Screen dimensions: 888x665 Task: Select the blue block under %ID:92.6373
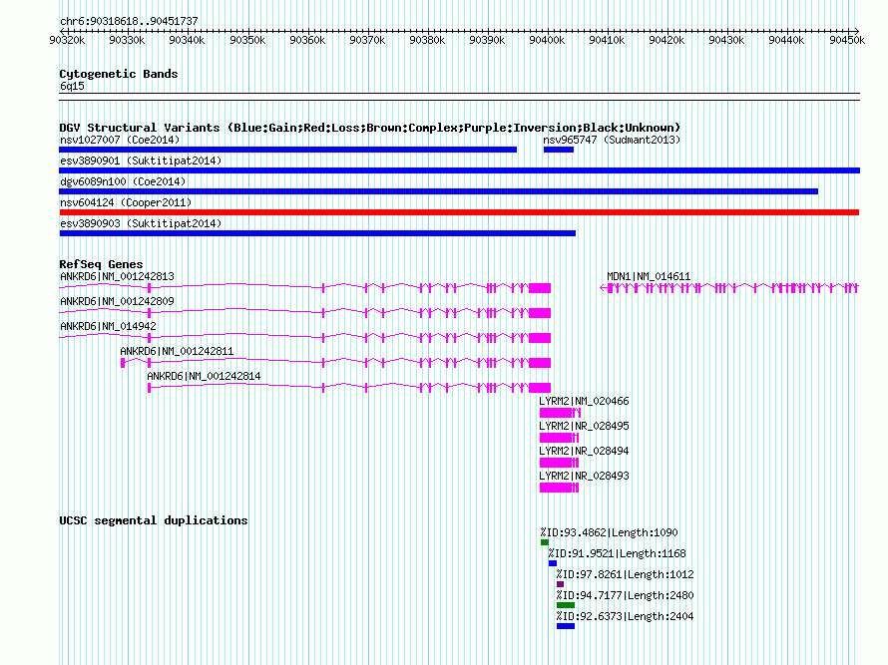[x=566, y=626]
